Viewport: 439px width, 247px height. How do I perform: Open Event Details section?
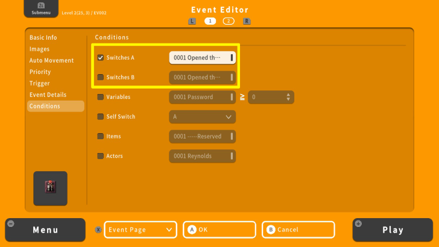point(48,95)
